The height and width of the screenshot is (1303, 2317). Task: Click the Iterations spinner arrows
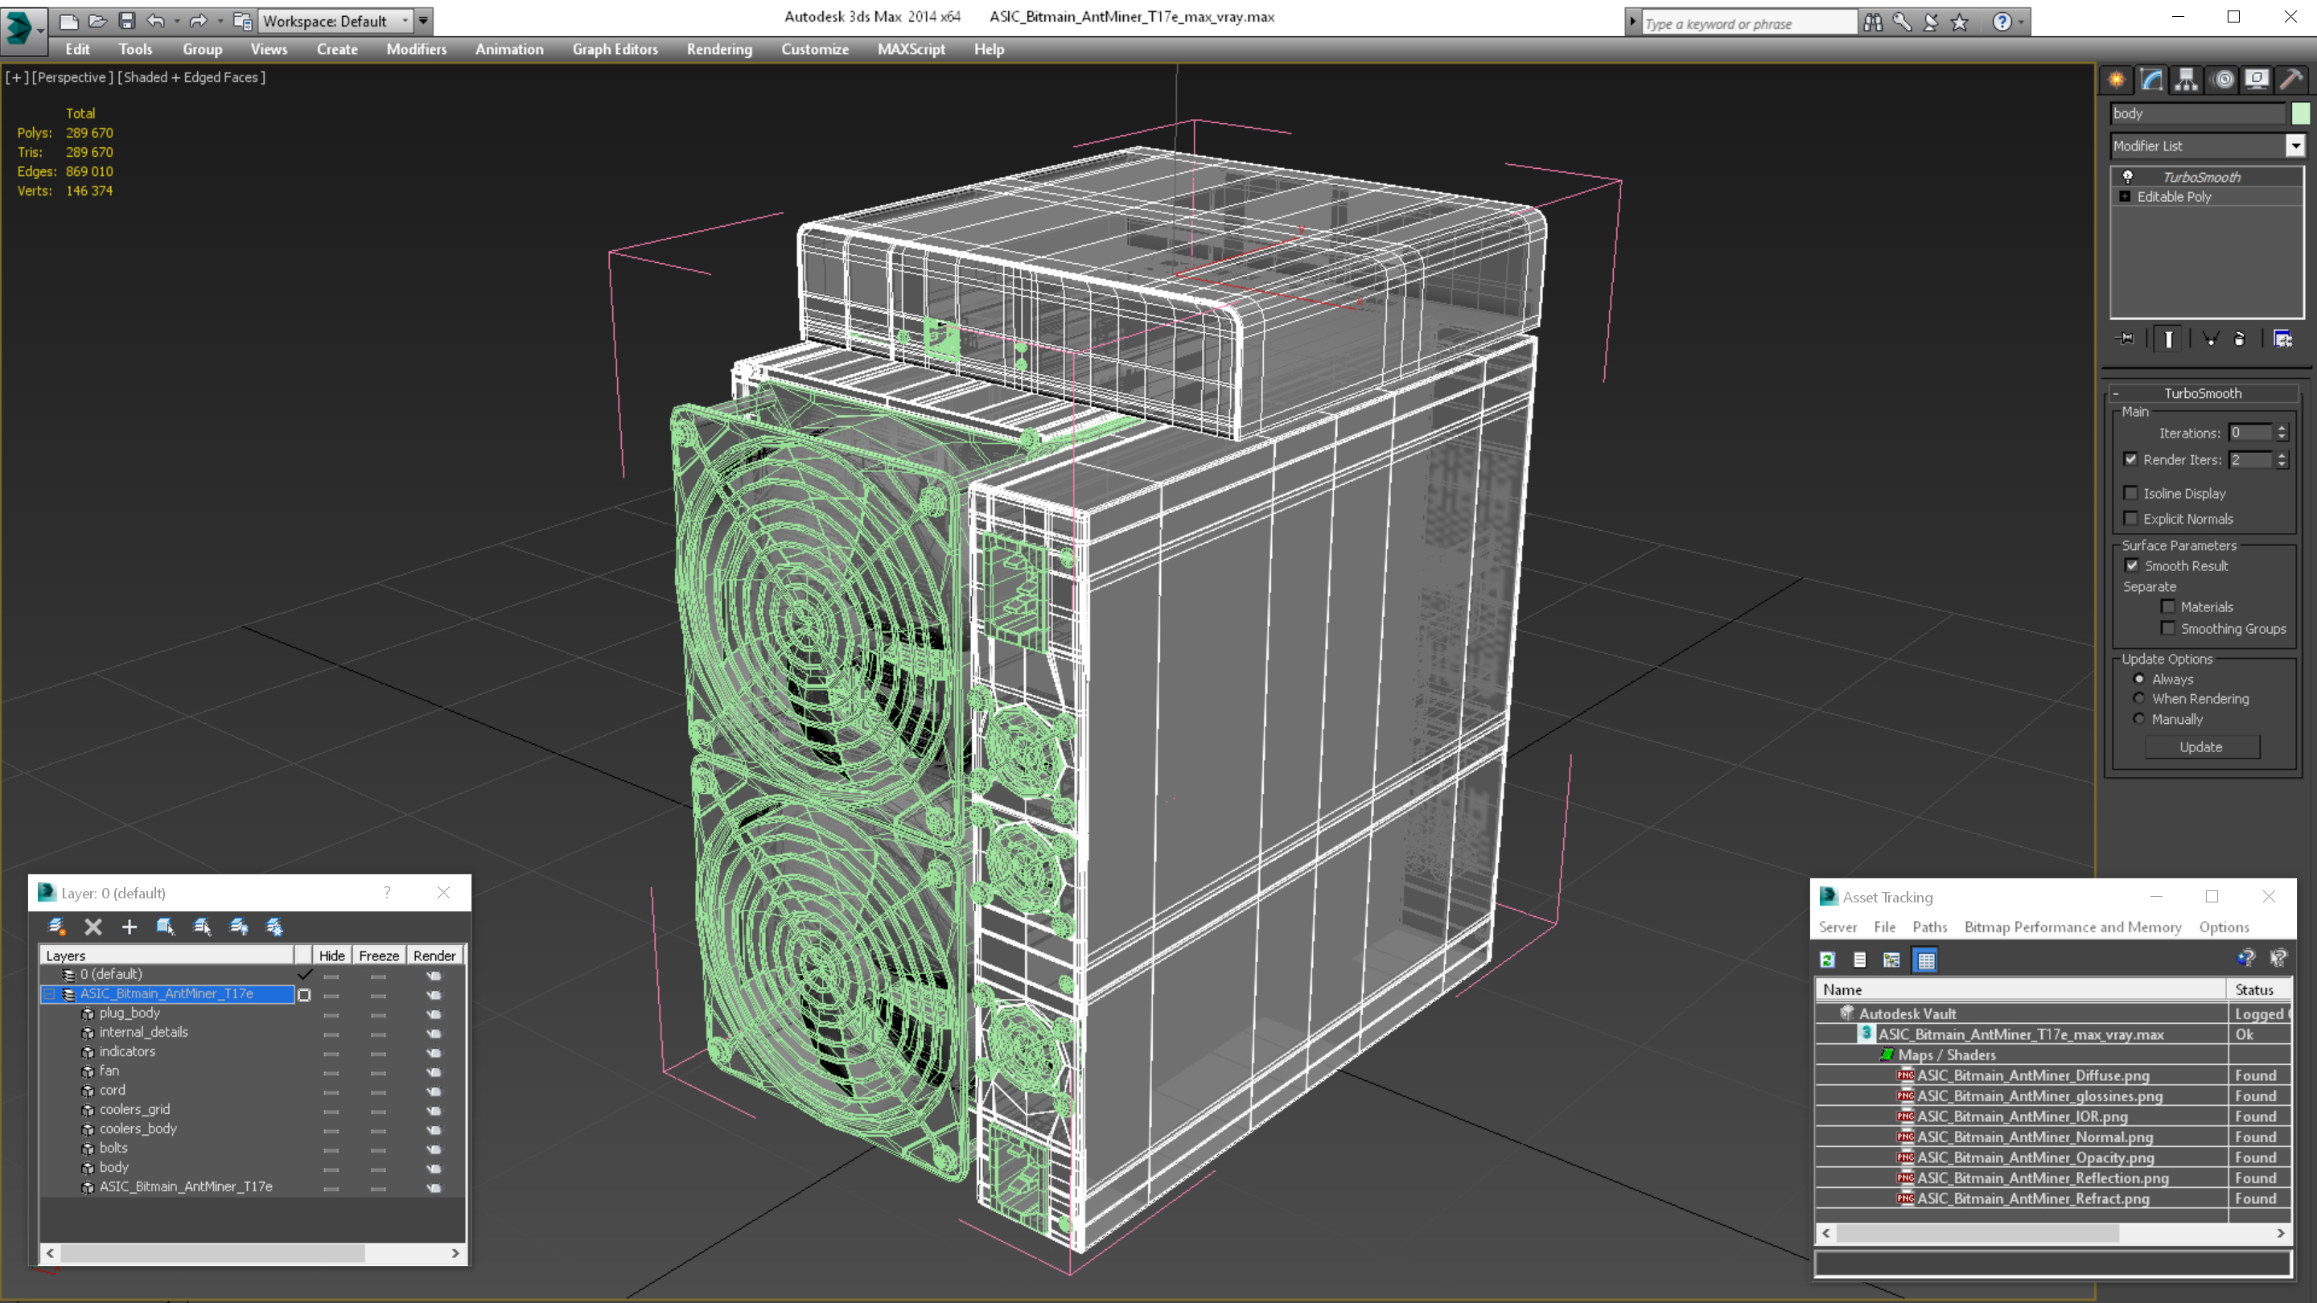2281,434
